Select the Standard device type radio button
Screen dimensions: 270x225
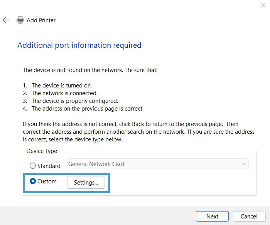pos(33,166)
